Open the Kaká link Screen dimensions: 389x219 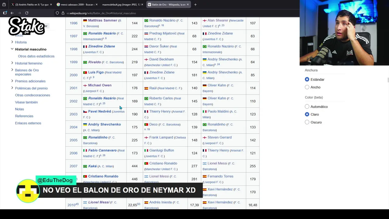tap(92, 166)
